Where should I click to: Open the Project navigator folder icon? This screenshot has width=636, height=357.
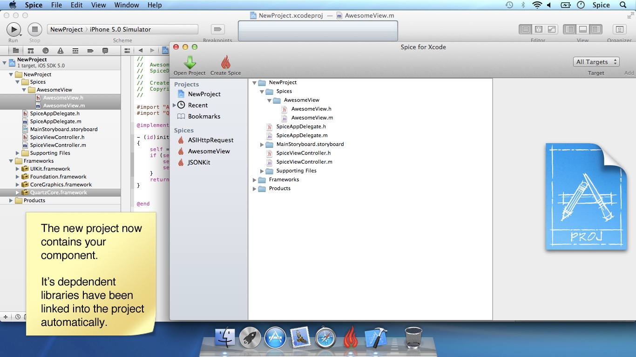click(x=16, y=51)
